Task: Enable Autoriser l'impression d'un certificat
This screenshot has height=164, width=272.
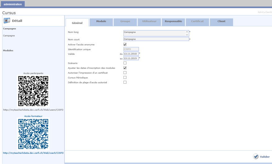Action: pyautogui.click(x=125, y=73)
